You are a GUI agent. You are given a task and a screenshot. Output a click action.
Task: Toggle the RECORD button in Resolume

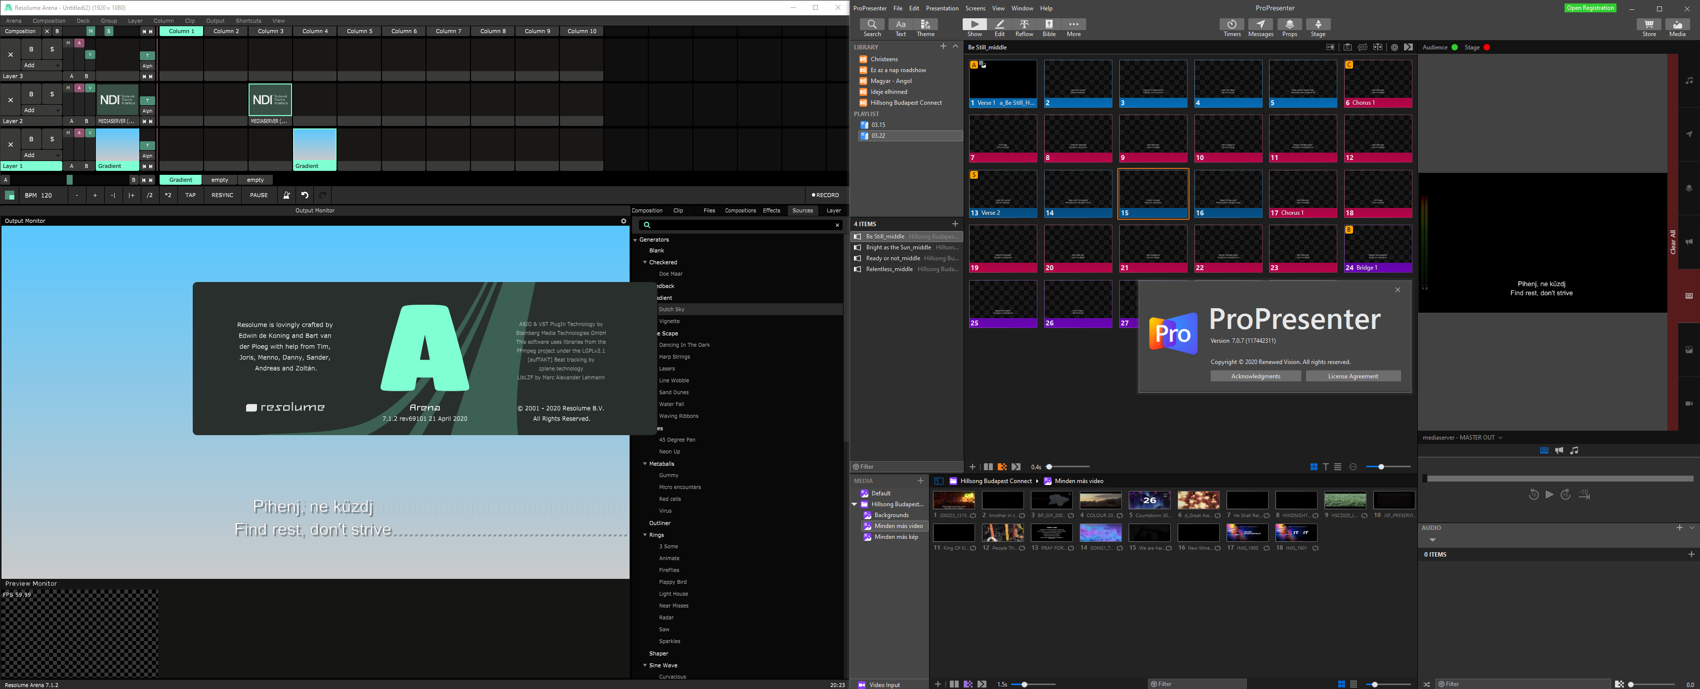825,195
